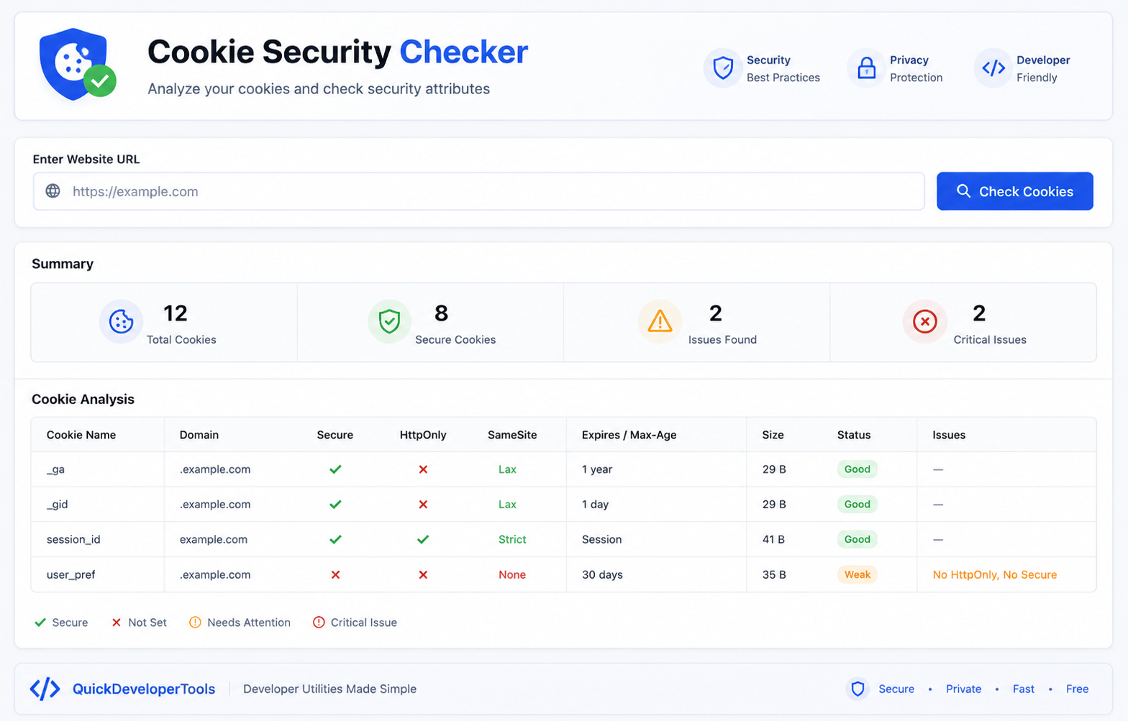Click the Issues Found warning triangle icon
The width and height of the screenshot is (1128, 721).
660,321
